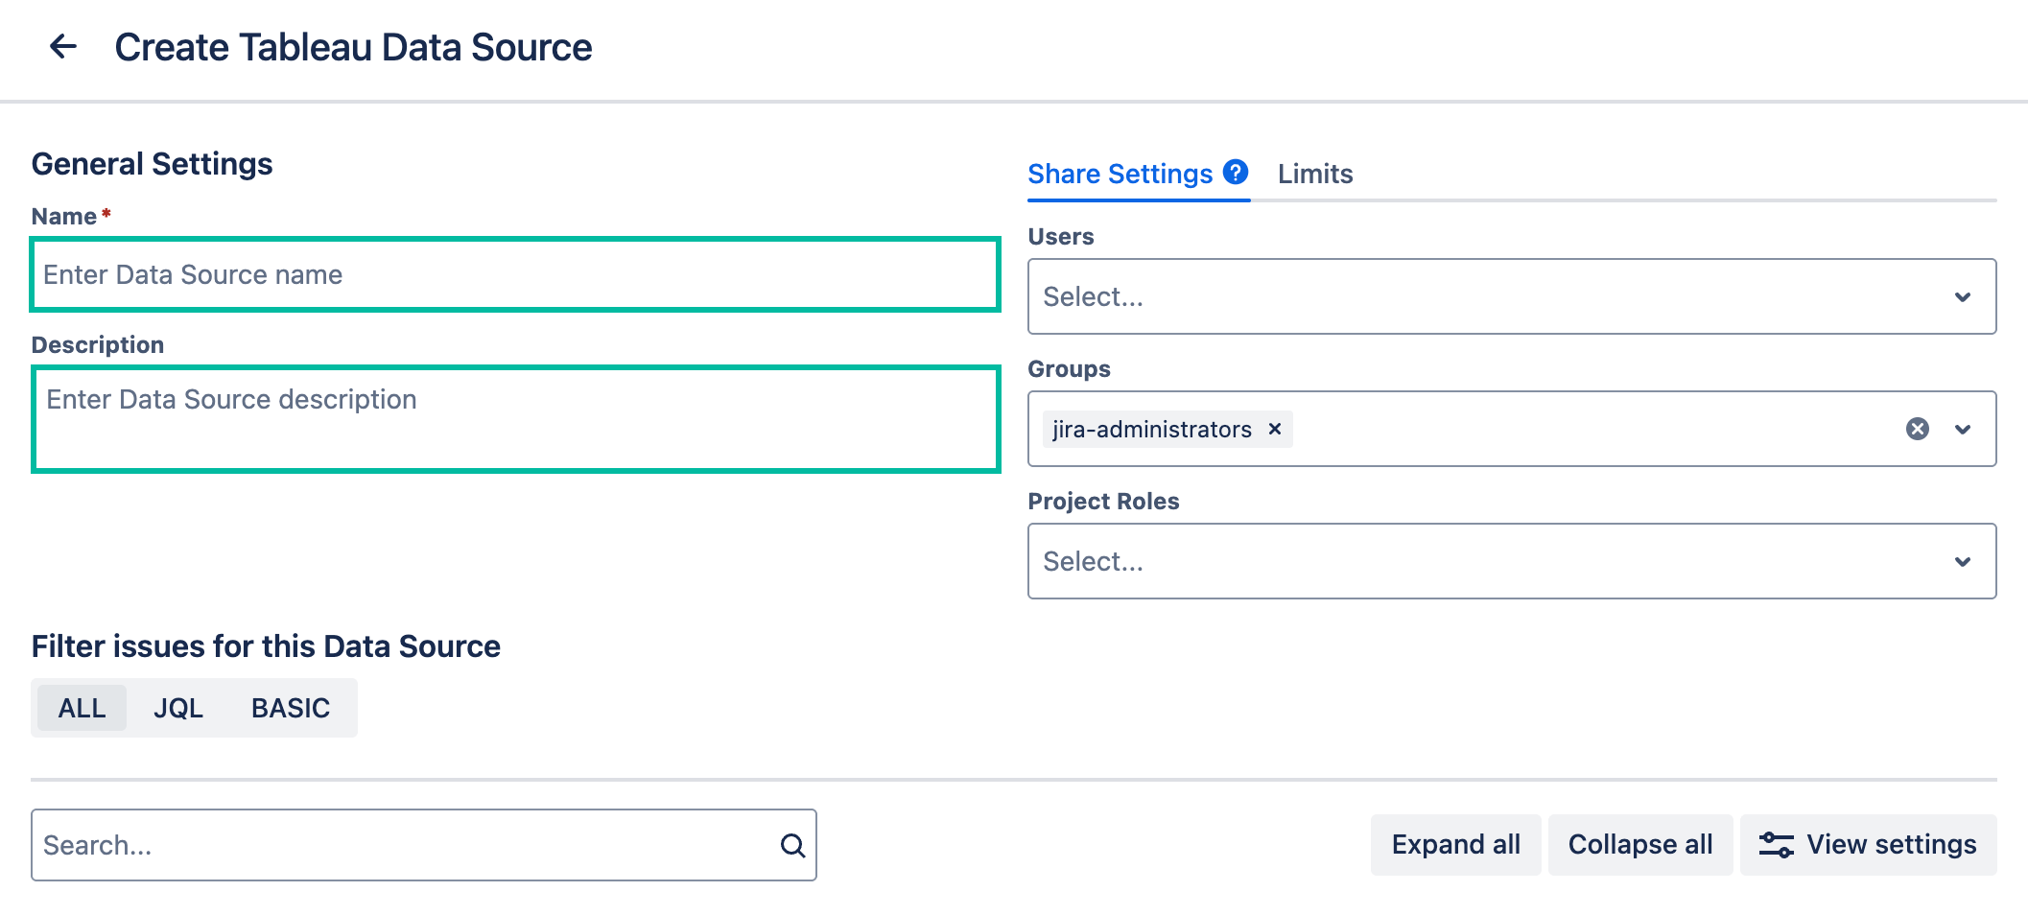Expand the Groups dropdown chevron
This screenshot has height=915, width=2028.
click(1963, 430)
